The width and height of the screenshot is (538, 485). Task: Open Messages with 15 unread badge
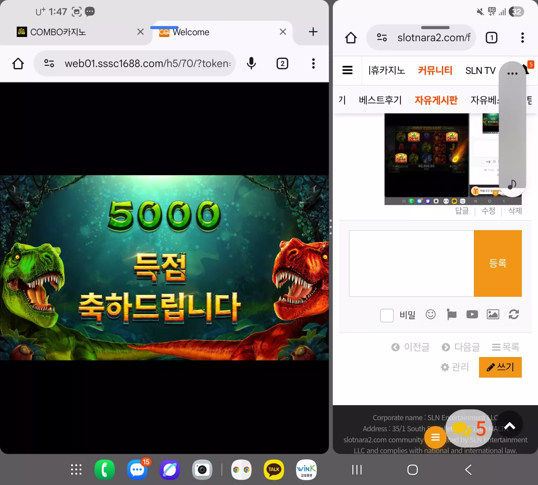pyautogui.click(x=137, y=470)
